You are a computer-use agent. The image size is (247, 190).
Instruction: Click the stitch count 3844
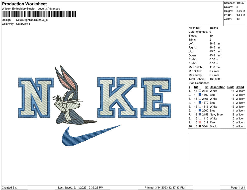205,126
